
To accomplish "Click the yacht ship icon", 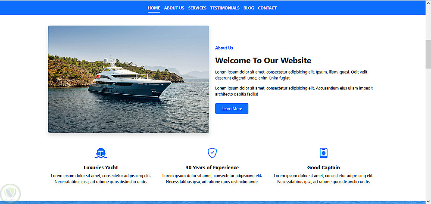I will [100, 153].
